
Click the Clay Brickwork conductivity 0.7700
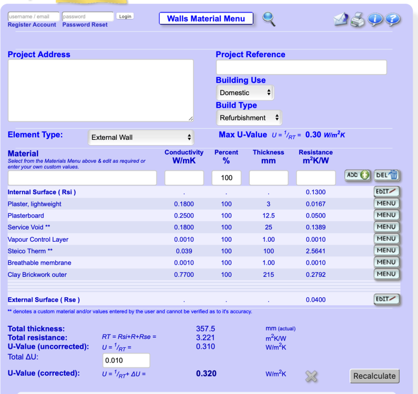pyautogui.click(x=184, y=275)
